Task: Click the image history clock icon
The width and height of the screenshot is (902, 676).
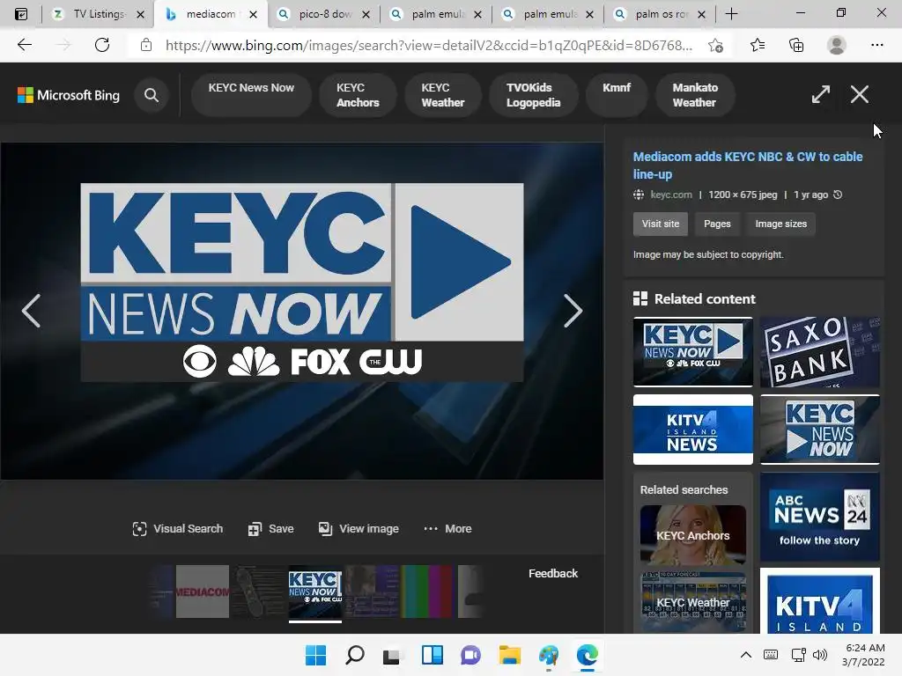Action: [x=838, y=195]
